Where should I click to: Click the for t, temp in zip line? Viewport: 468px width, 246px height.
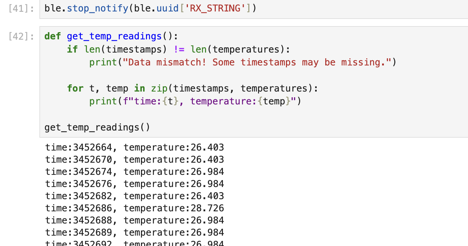pos(192,88)
